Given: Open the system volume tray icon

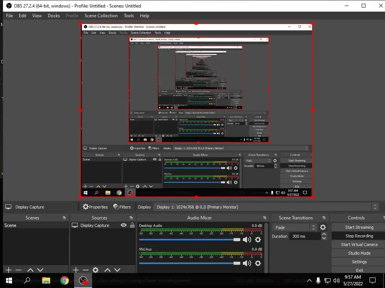Looking at the screenshot, I should (x=336, y=280).
